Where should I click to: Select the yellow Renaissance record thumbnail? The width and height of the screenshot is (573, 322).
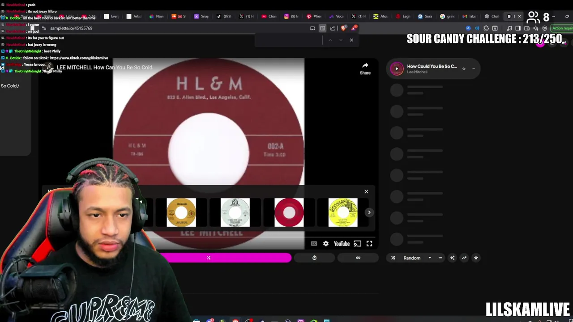343,212
